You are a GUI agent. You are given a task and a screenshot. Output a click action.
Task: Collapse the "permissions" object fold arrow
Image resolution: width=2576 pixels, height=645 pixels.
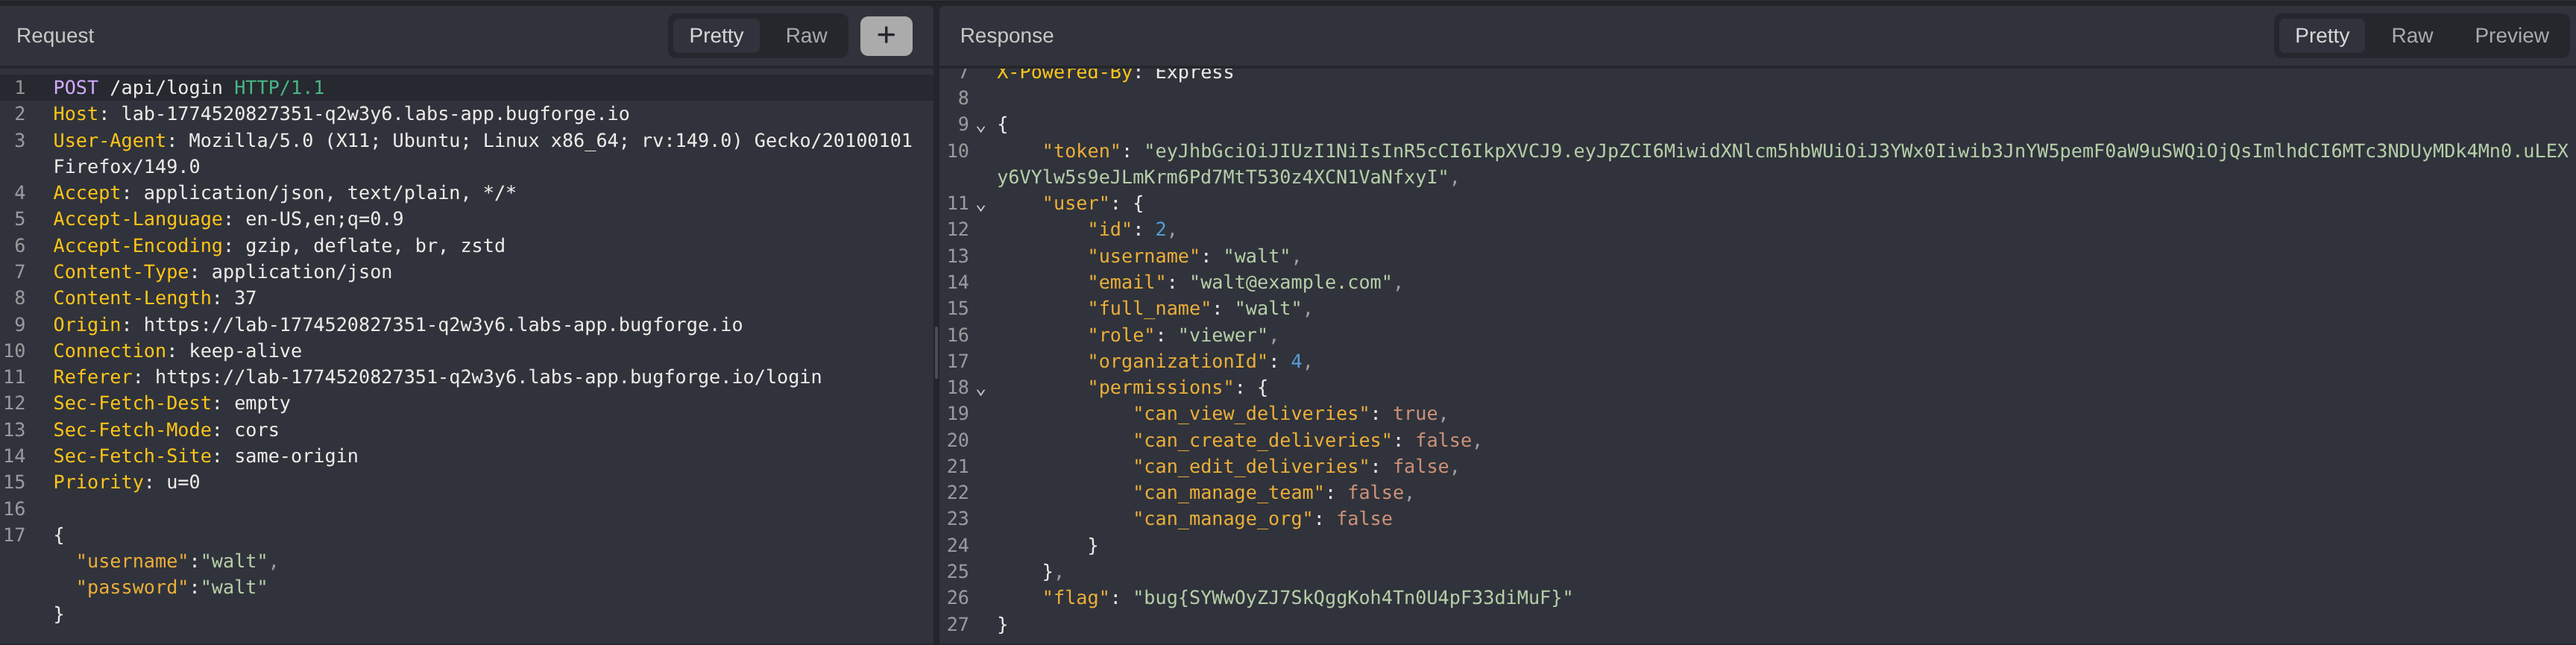click(981, 390)
